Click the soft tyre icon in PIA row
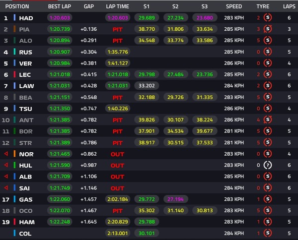The height and width of the screenshot is (240, 298). click(x=268, y=29)
